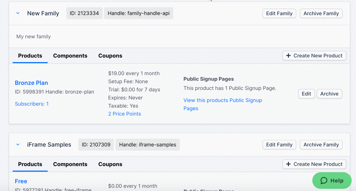Open the Help chat widget
356x191 pixels.
point(332,181)
